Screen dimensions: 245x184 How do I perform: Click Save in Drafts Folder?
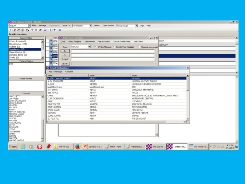click(x=122, y=42)
